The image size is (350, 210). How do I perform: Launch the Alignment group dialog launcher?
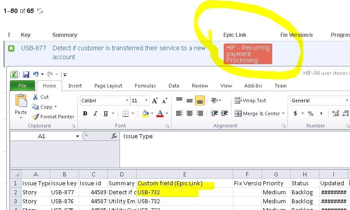coord(284,126)
